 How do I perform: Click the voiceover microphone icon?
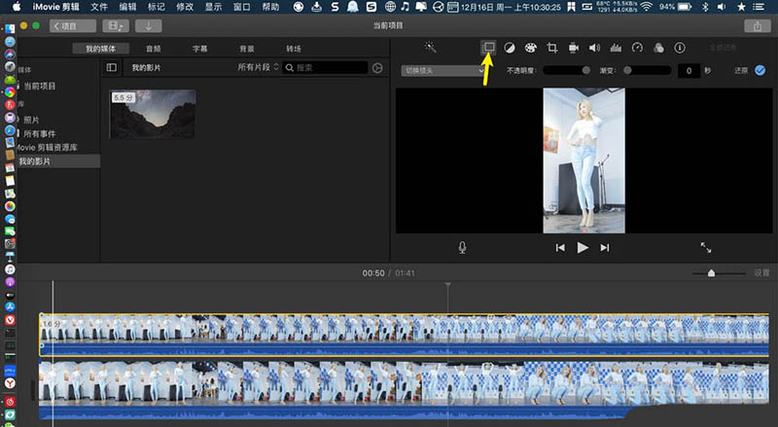click(x=462, y=247)
